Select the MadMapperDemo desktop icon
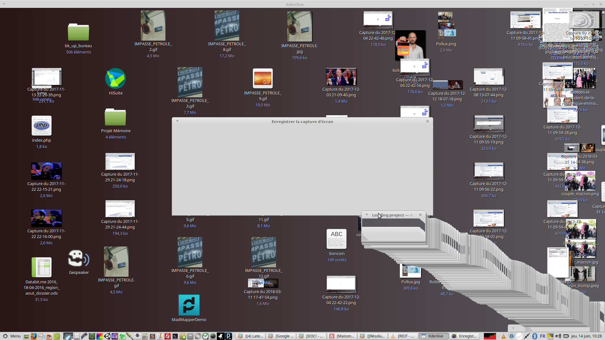Screen dimensions: 605x340 (x=189, y=305)
